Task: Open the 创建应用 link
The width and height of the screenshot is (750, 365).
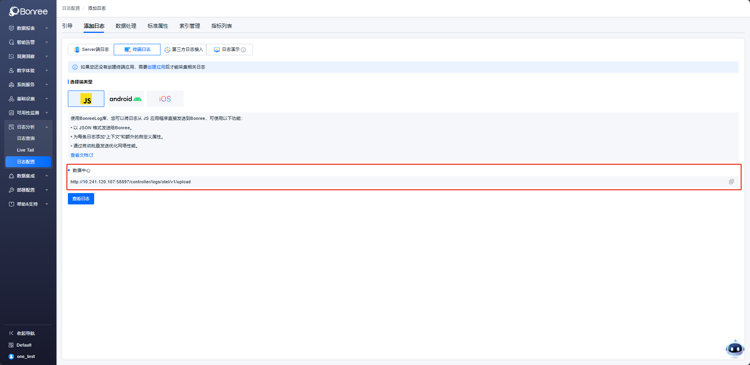Action: pos(156,67)
